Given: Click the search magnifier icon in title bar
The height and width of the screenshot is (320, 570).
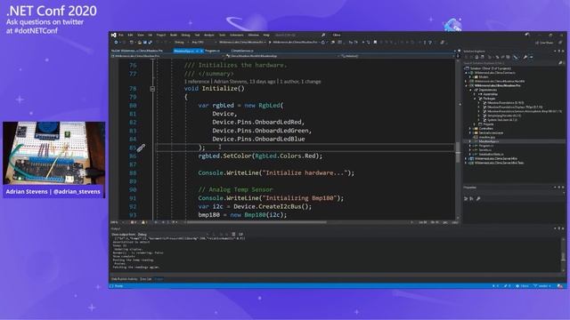Looking at the screenshot, I should [x=322, y=36].
